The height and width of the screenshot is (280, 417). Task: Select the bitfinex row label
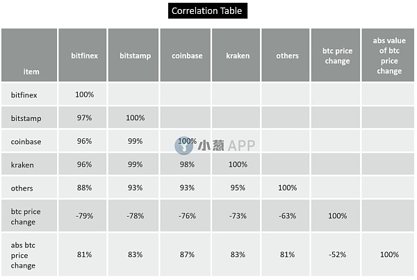[x=26, y=94]
